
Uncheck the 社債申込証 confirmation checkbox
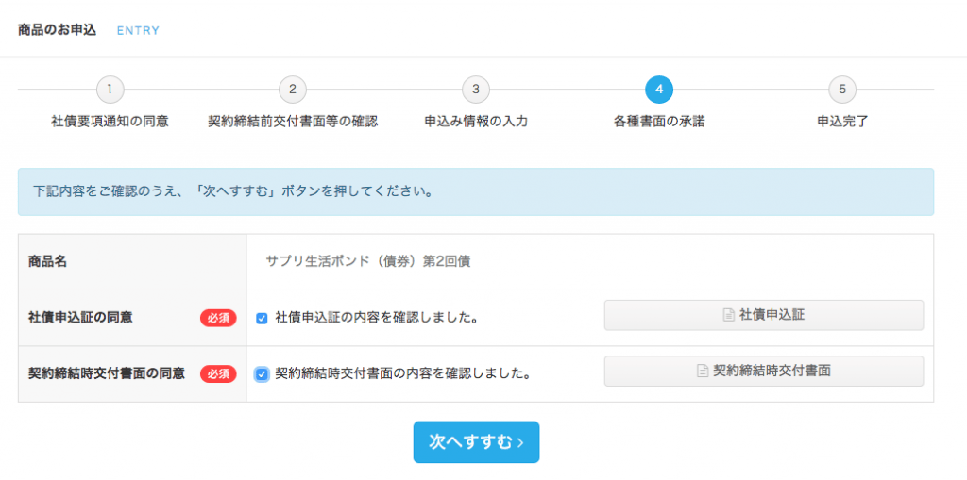point(262,319)
